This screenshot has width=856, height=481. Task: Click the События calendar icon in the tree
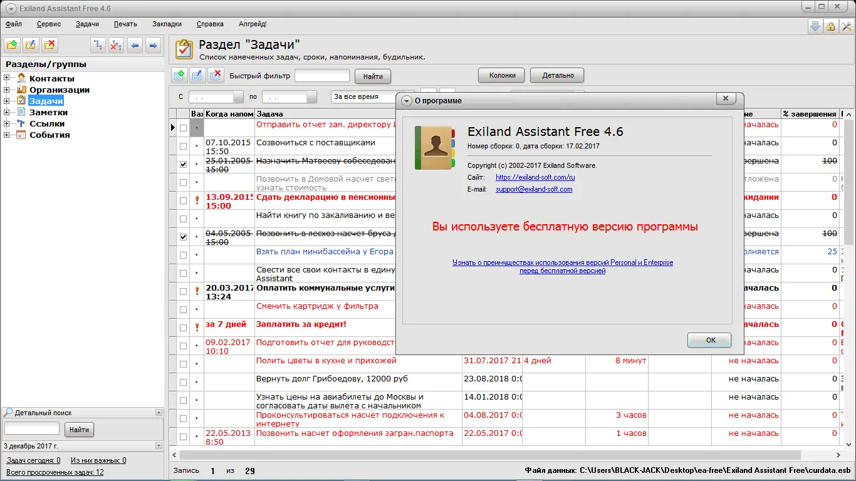tap(21, 135)
